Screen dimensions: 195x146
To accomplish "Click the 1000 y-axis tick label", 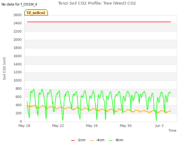I will [18, 80].
